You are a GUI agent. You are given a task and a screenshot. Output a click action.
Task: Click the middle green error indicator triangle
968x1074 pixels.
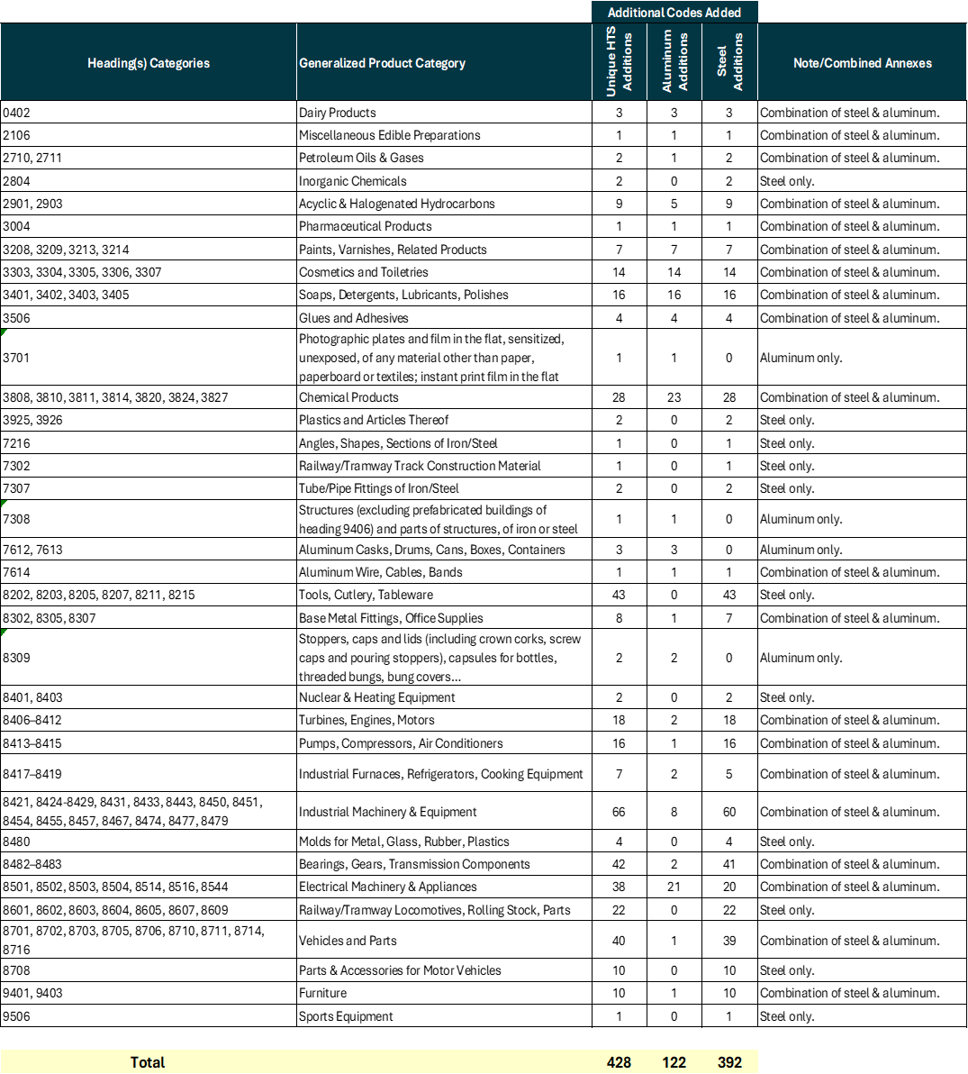click(x=4, y=503)
